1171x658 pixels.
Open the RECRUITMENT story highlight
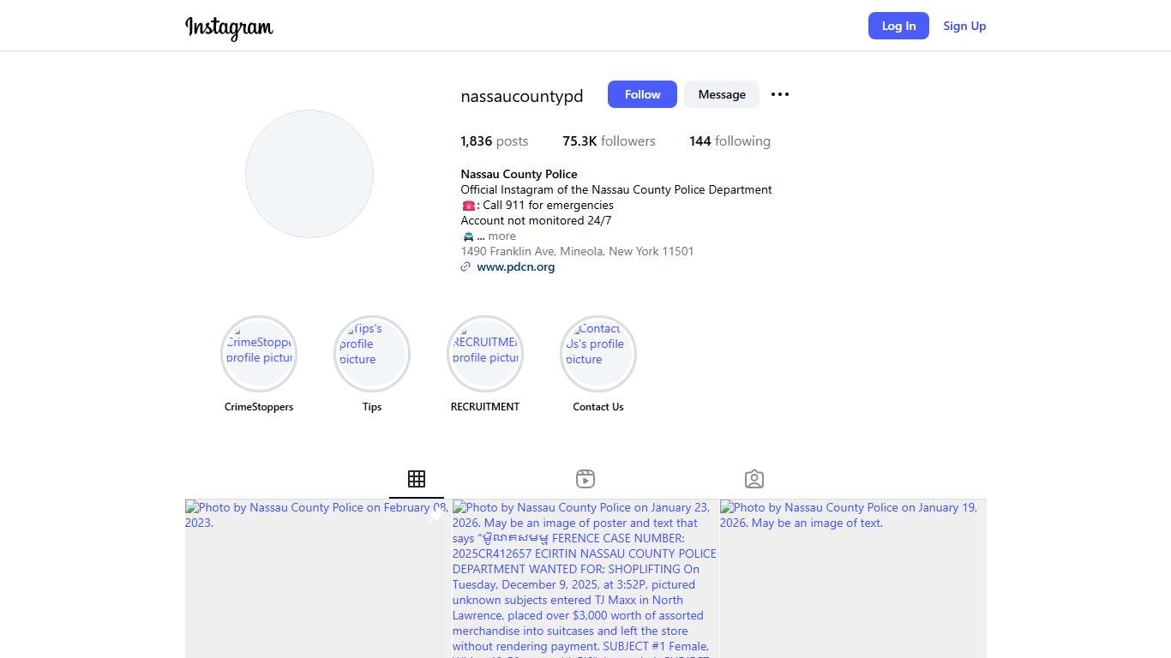[485, 354]
